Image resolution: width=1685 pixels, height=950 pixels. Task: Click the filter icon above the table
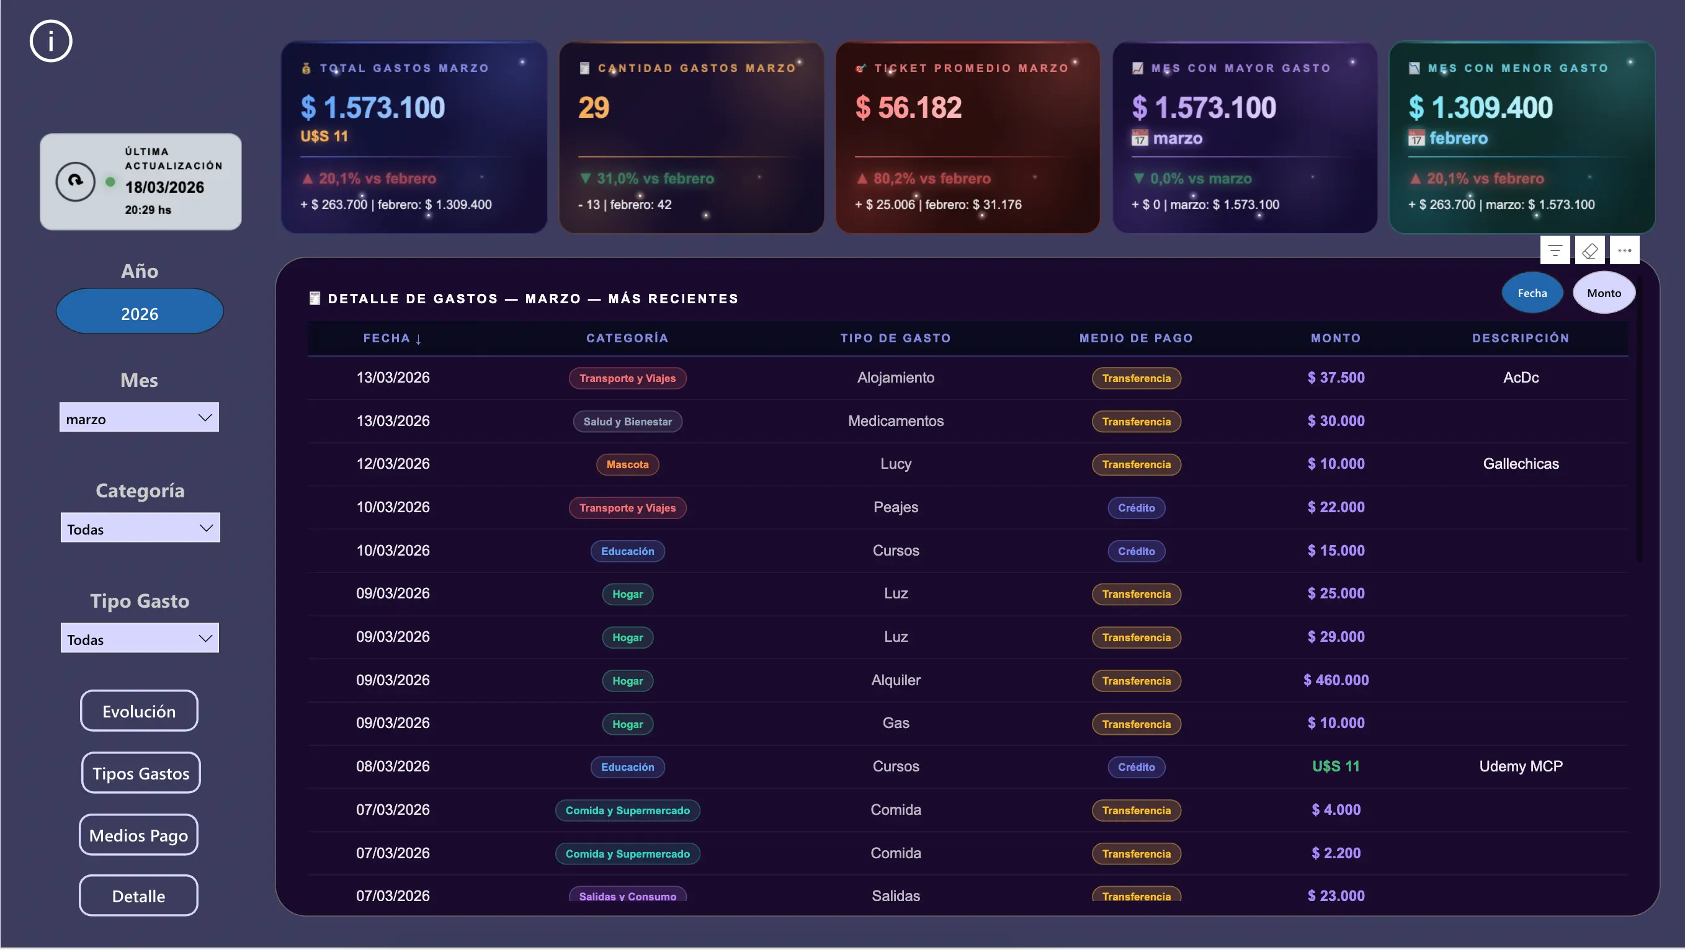click(x=1555, y=251)
